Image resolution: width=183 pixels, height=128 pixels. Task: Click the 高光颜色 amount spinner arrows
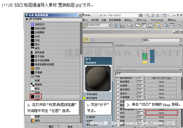click(x=144, y=82)
